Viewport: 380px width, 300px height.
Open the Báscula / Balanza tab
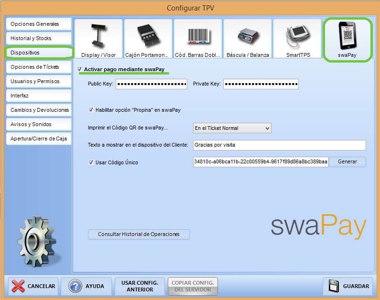click(x=248, y=39)
